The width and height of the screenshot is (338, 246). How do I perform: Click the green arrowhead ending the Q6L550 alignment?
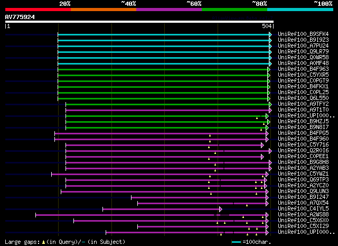click(x=269, y=99)
